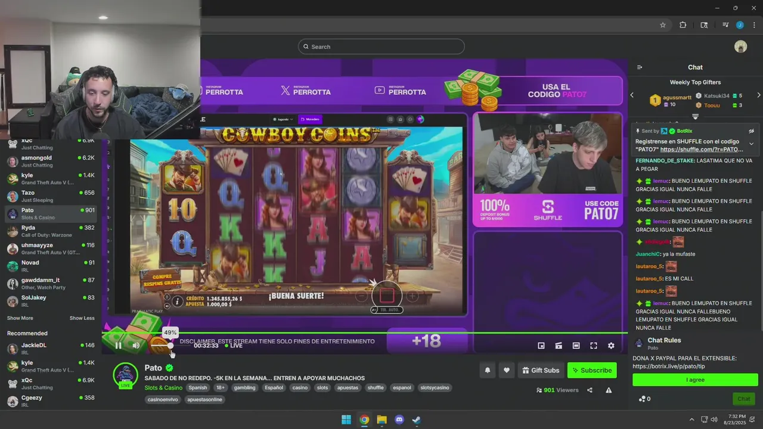Viewport: 763px width, 429px height.
Task: Toggle notifications bell for Pato
Action: point(487,370)
